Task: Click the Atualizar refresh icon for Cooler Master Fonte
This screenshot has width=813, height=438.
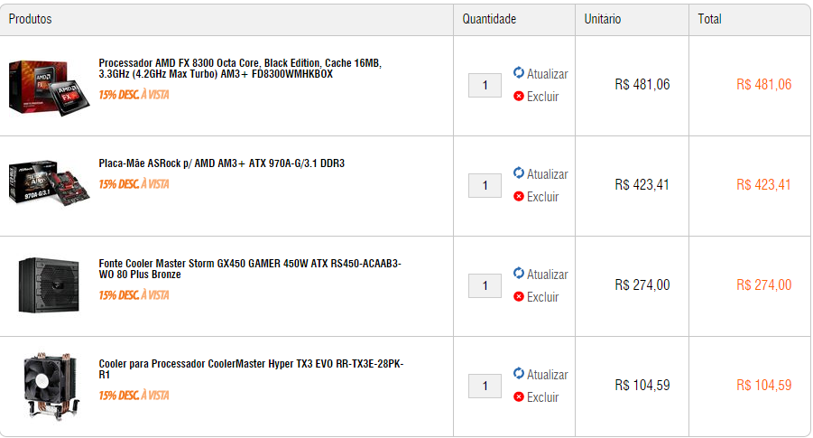Action: [x=519, y=273]
